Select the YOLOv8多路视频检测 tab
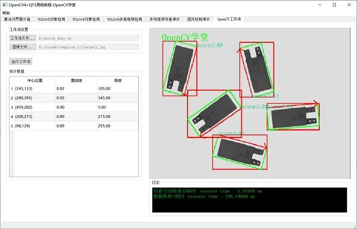The image size is (357, 229). (125, 19)
